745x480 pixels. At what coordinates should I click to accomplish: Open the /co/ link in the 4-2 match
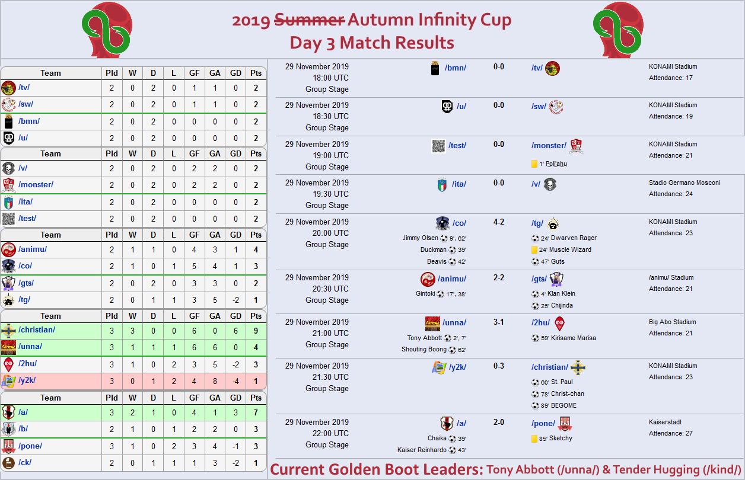pyautogui.click(x=459, y=223)
